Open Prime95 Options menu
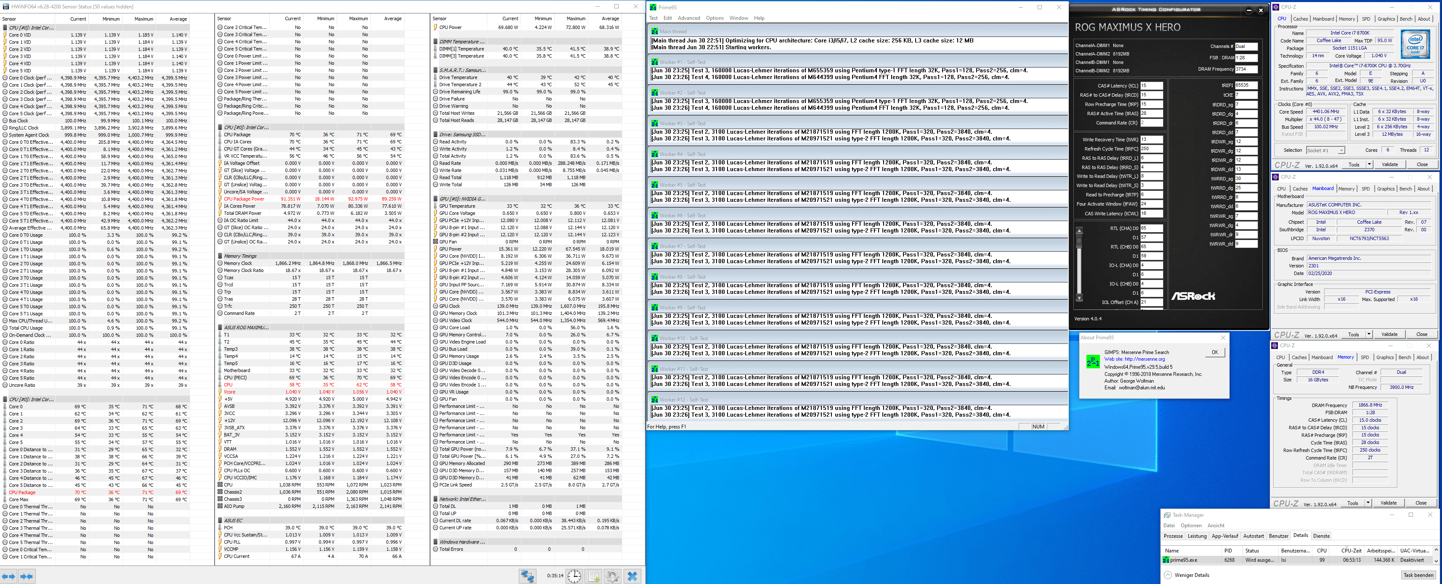 click(715, 18)
